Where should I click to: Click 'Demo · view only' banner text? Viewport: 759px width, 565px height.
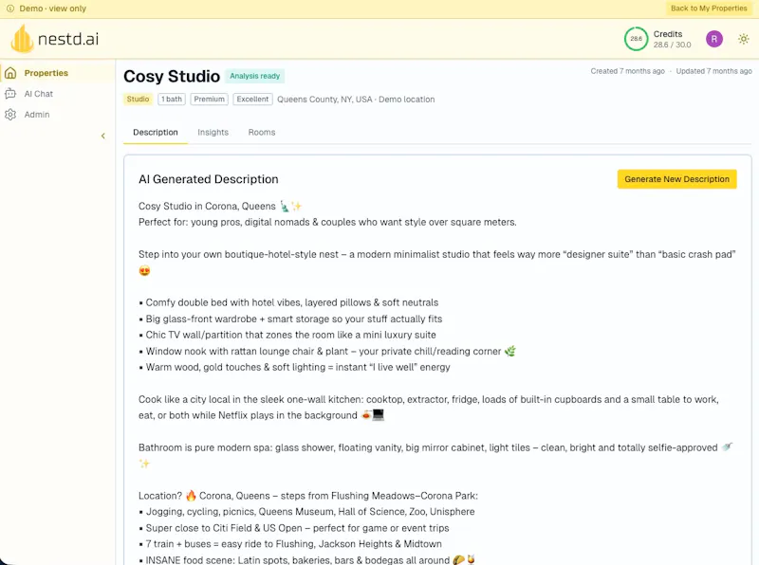(53, 9)
